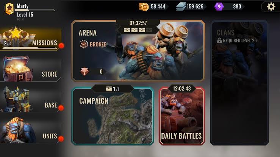The width and height of the screenshot is (280, 157).
Task: Tap the Campaign chest 1/1 counter
Action: pyautogui.click(x=113, y=89)
